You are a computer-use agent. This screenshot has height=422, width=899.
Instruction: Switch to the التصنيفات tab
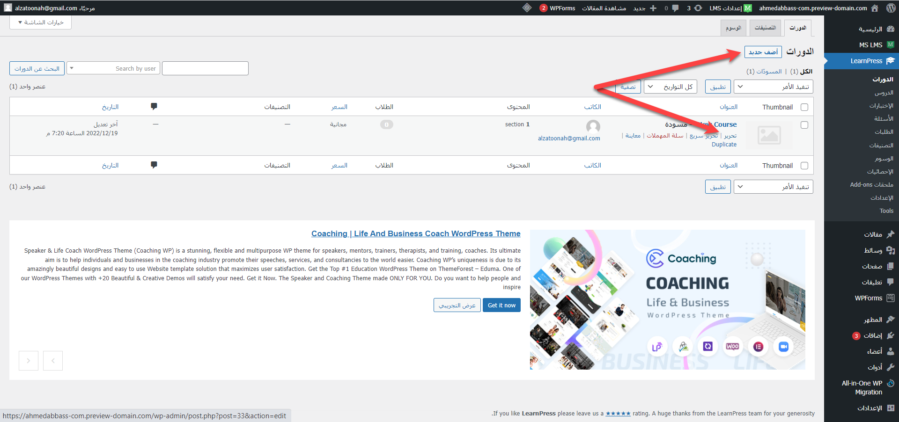pyautogui.click(x=765, y=28)
